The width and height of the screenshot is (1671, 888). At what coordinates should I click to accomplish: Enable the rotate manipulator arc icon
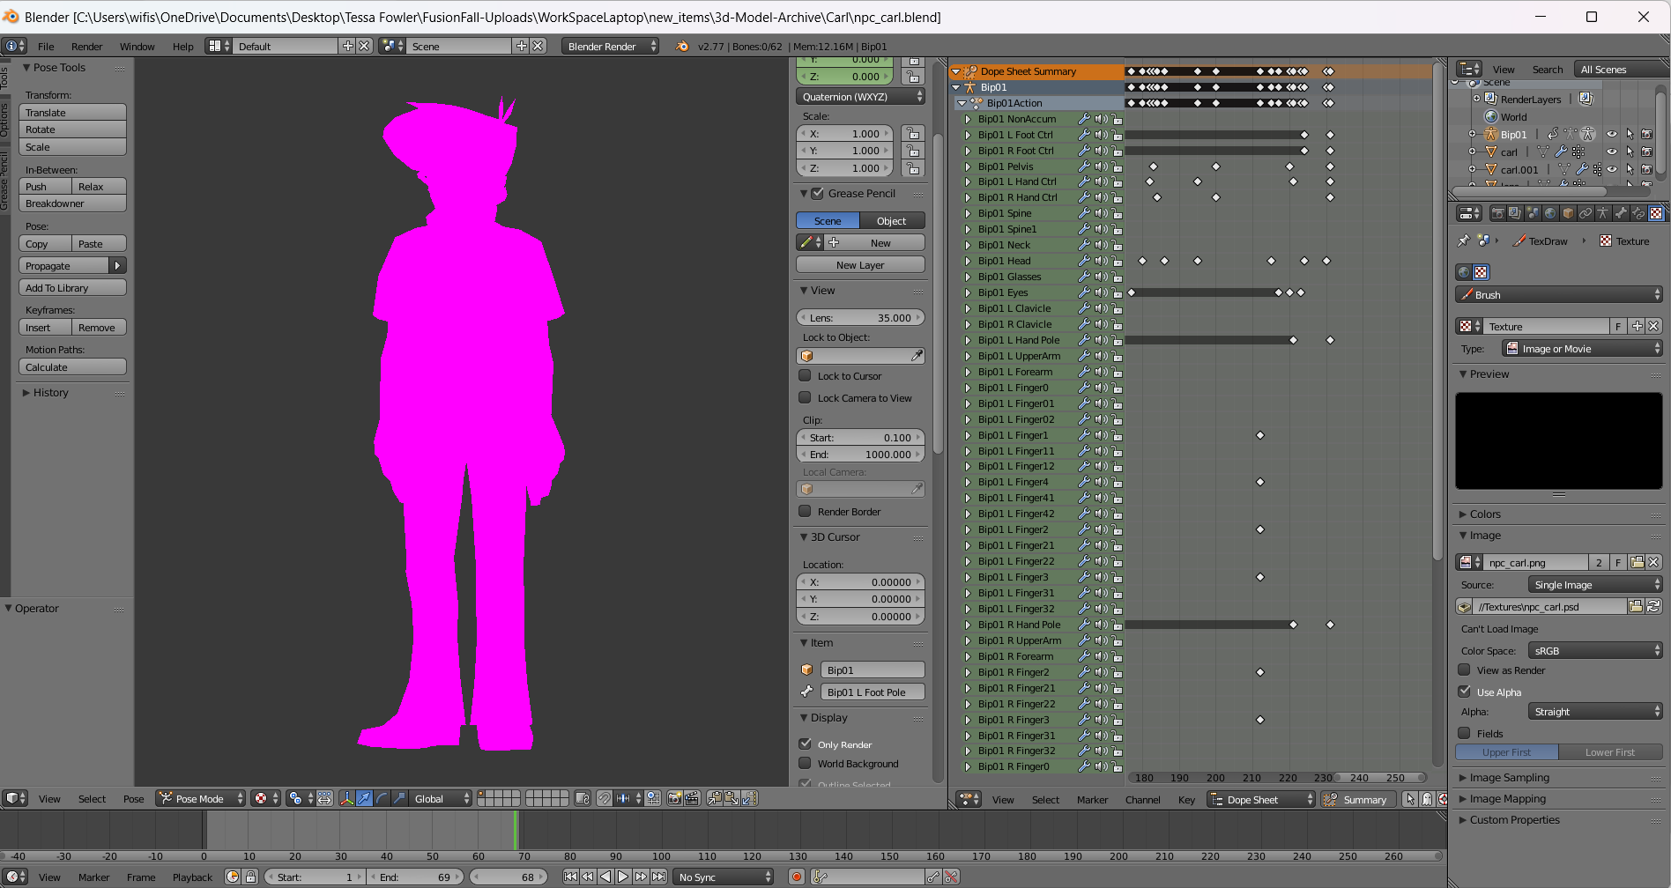point(382,798)
